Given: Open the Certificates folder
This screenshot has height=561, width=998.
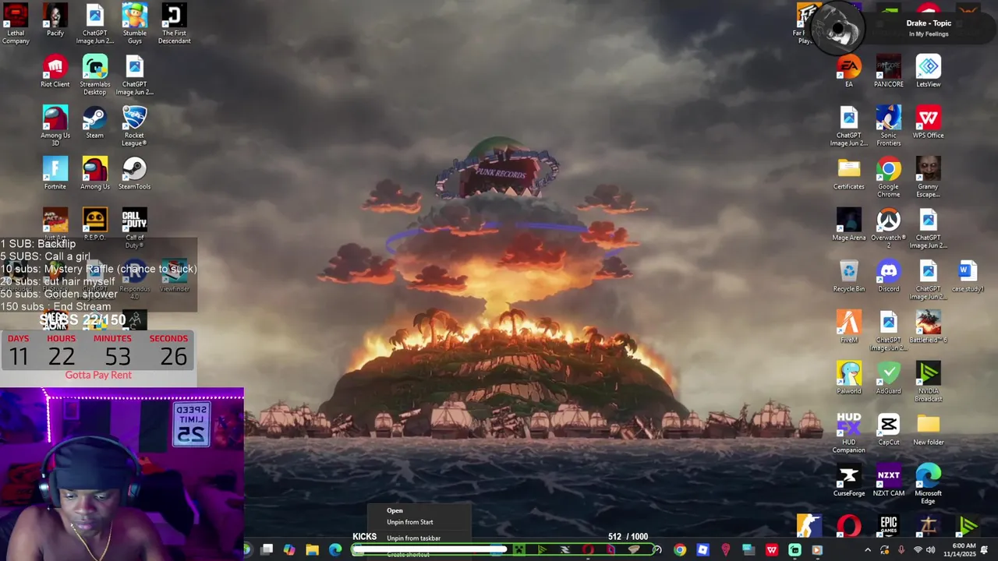Looking at the screenshot, I should coord(848,173).
